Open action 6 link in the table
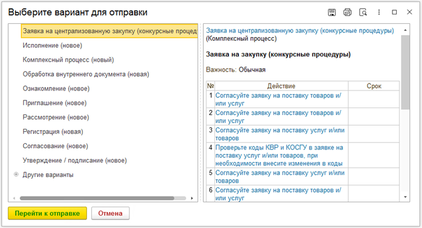The width and height of the screenshot is (422, 228). [278, 194]
